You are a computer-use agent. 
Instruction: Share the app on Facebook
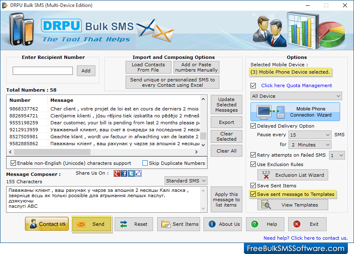tap(124, 173)
